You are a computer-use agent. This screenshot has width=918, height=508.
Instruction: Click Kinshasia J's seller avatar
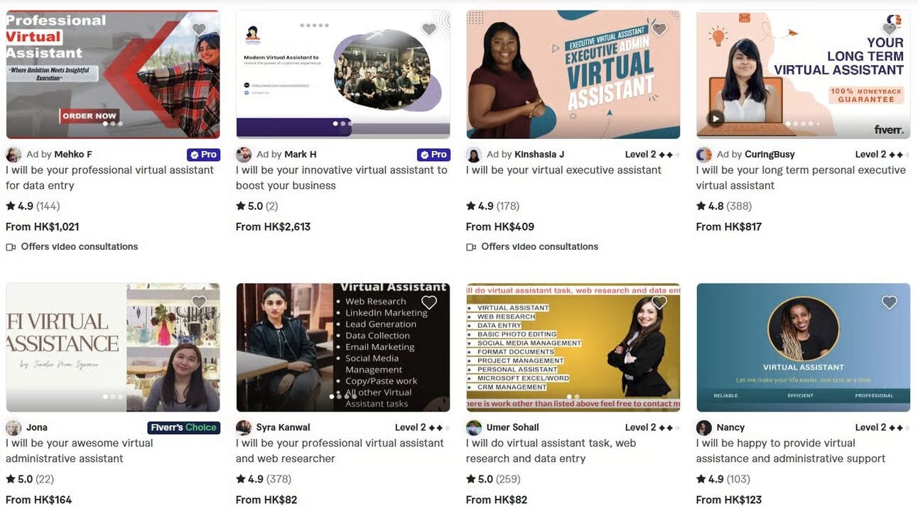[474, 155]
